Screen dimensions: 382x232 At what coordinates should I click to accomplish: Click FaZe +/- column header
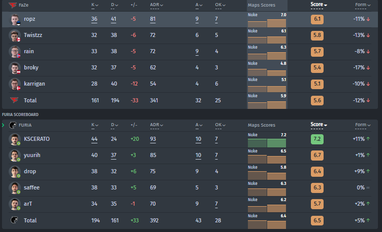[x=134, y=5]
